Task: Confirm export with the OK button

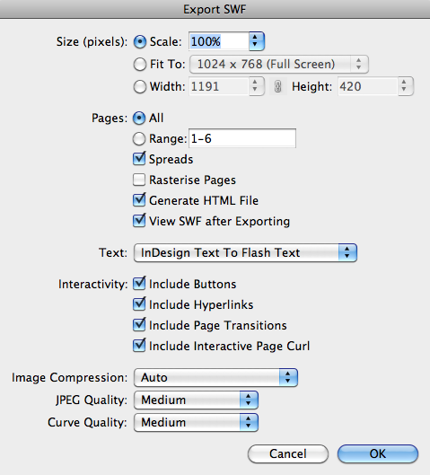Action: click(378, 453)
